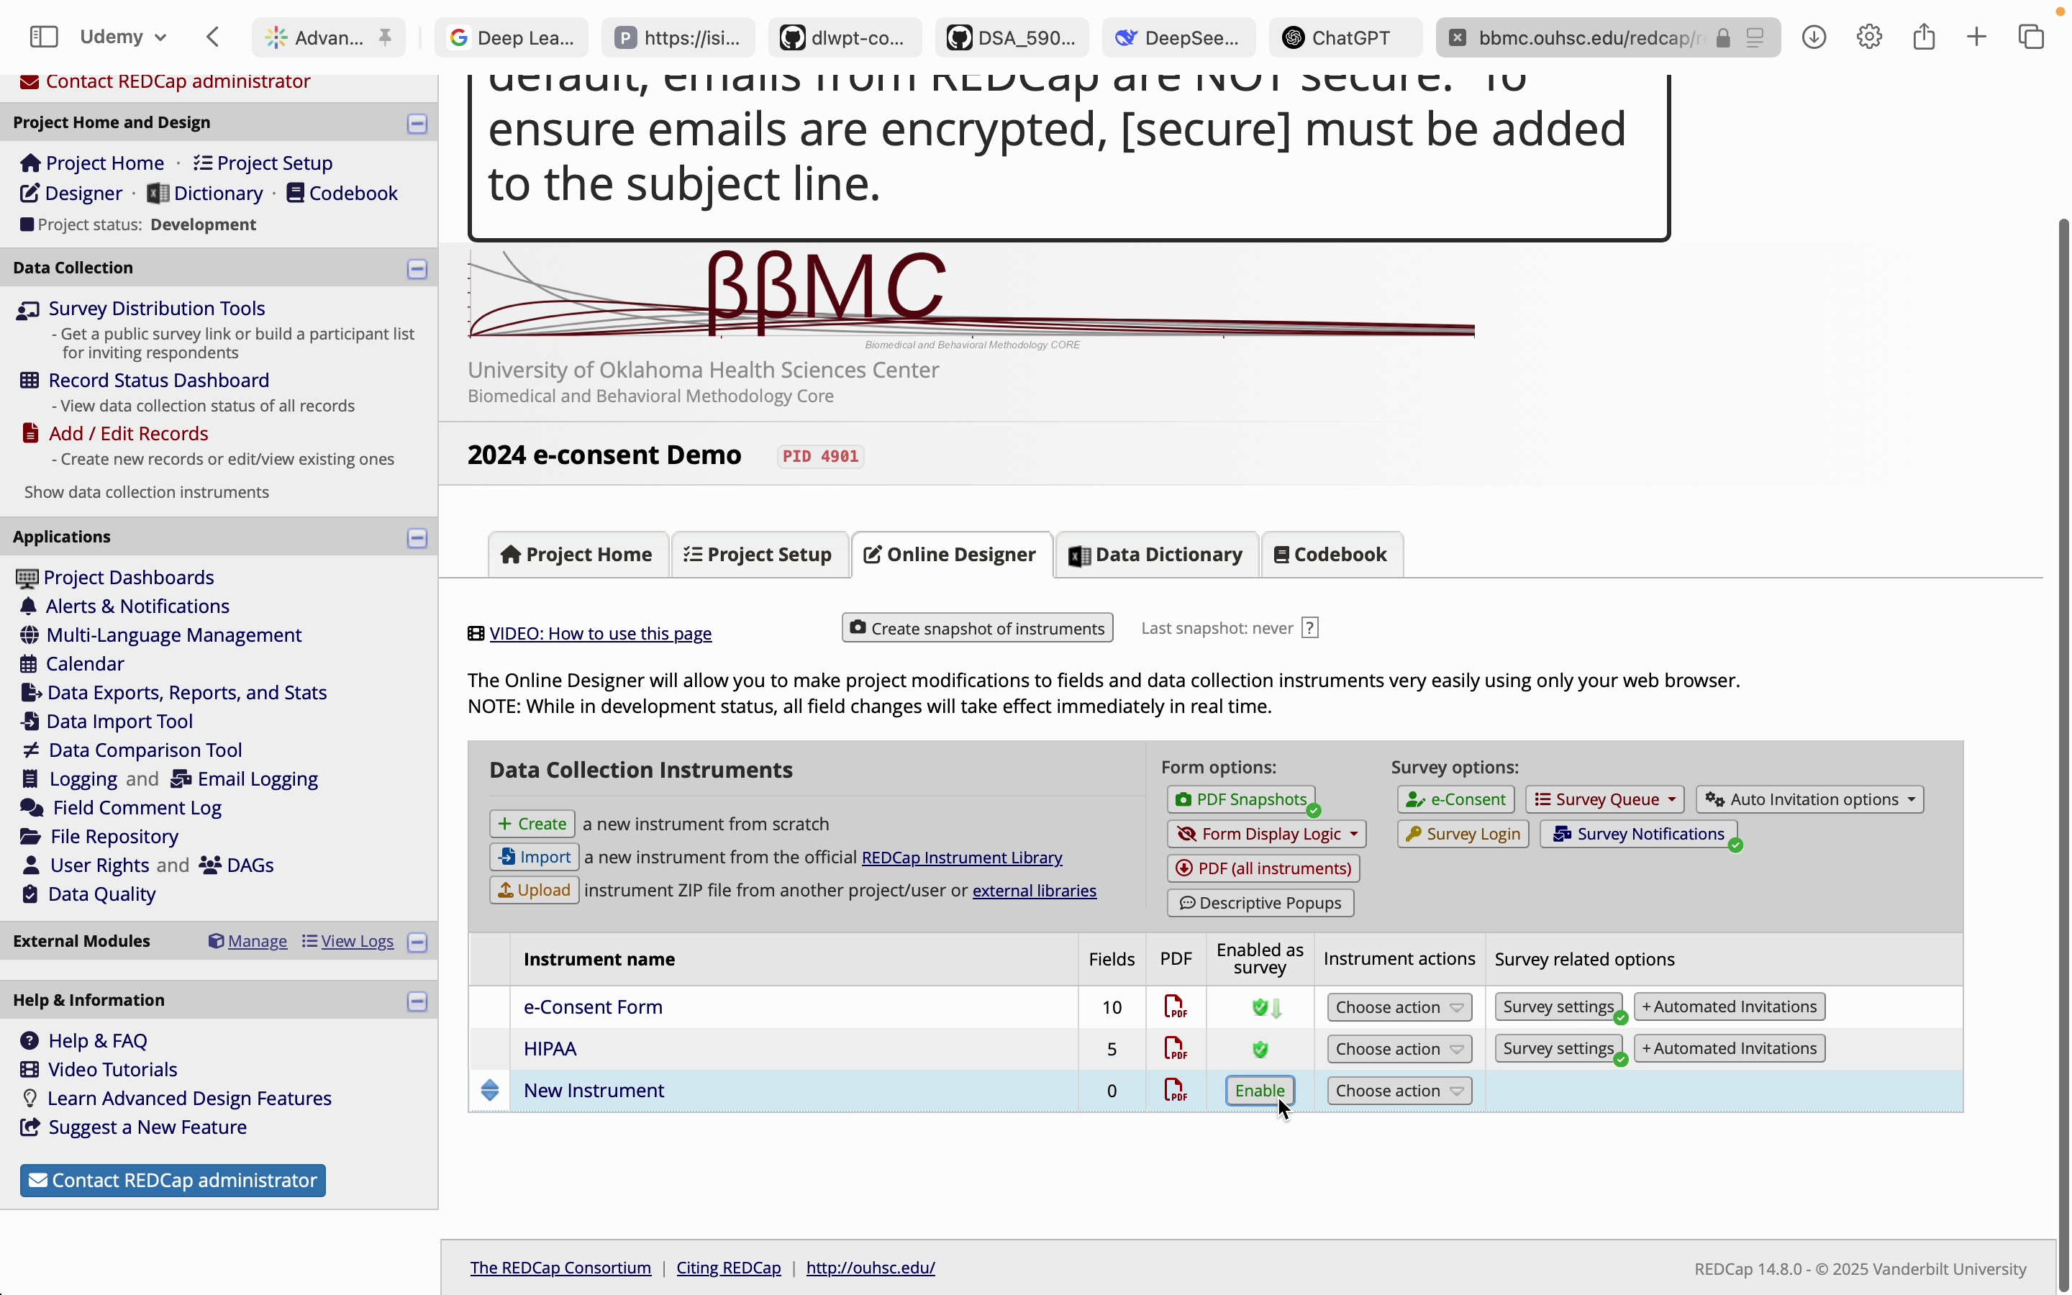2072x1295 pixels.
Task: Open PDF icon for New Instrument row
Action: (1176, 1090)
